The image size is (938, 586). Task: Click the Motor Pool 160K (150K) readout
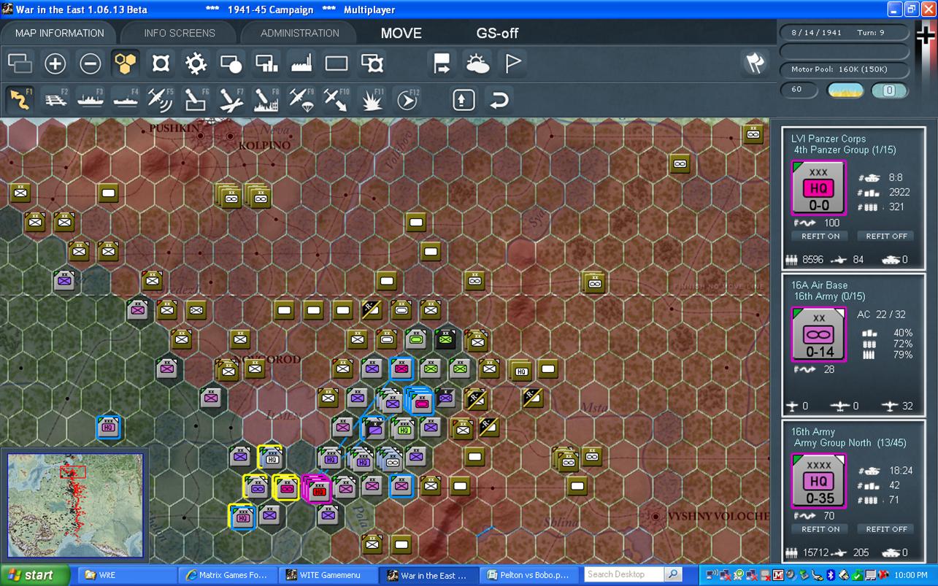845,69
